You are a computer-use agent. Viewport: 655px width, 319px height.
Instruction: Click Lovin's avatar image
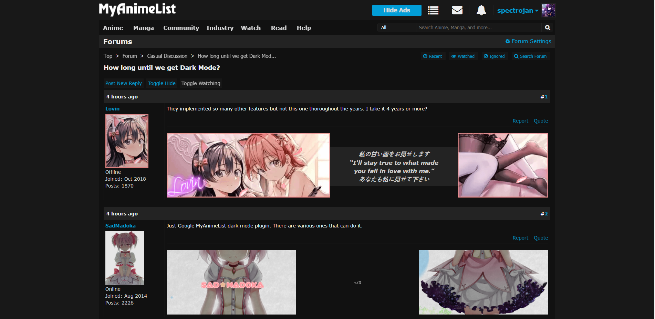[x=127, y=141]
